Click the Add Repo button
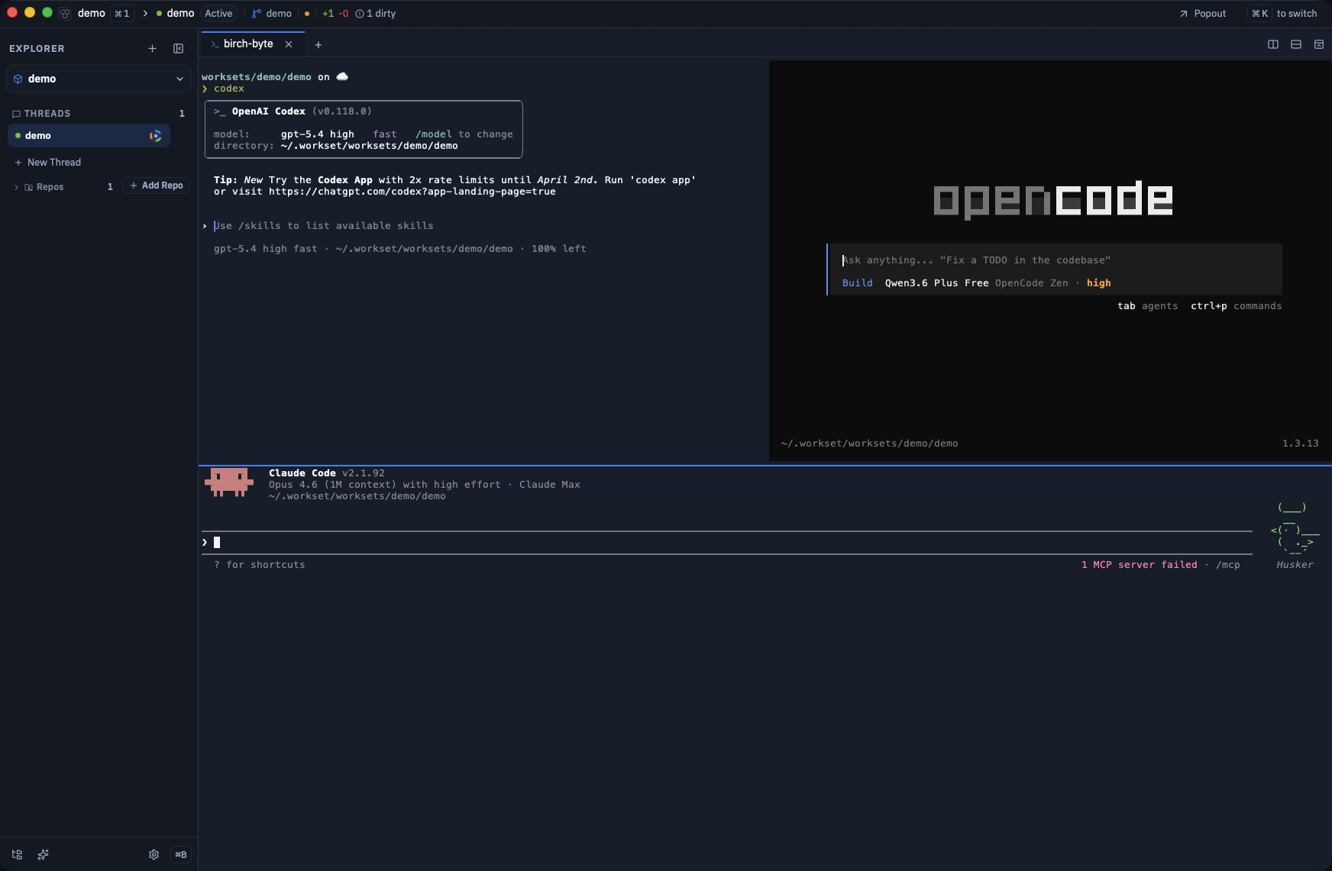 click(x=156, y=185)
